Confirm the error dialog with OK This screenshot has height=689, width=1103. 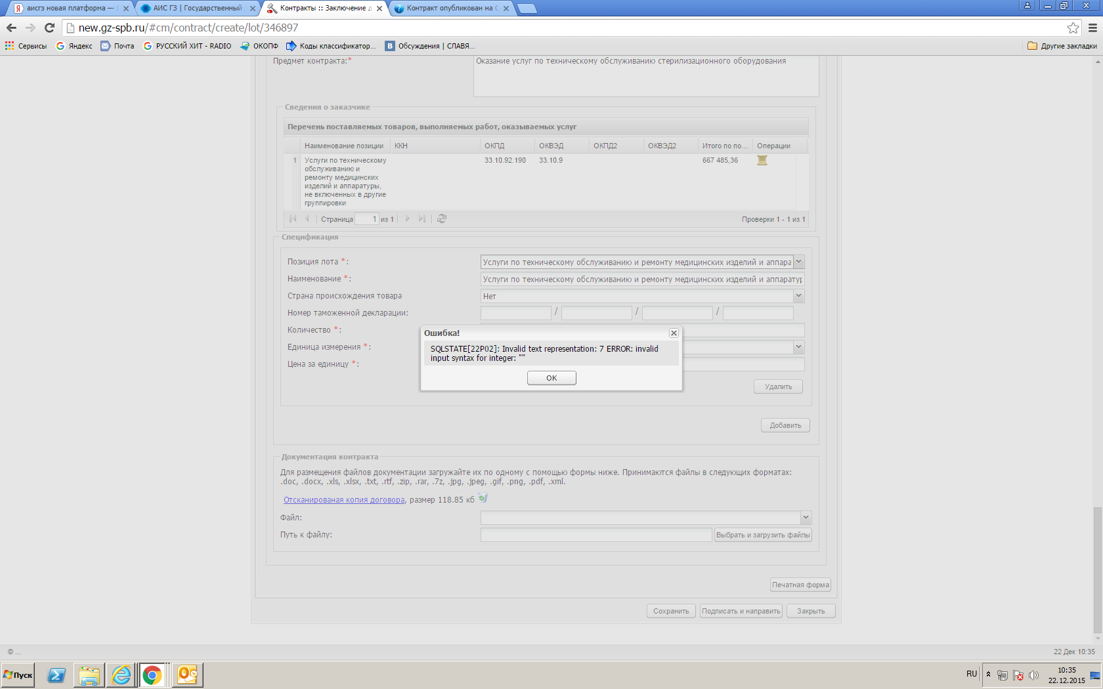pos(551,378)
